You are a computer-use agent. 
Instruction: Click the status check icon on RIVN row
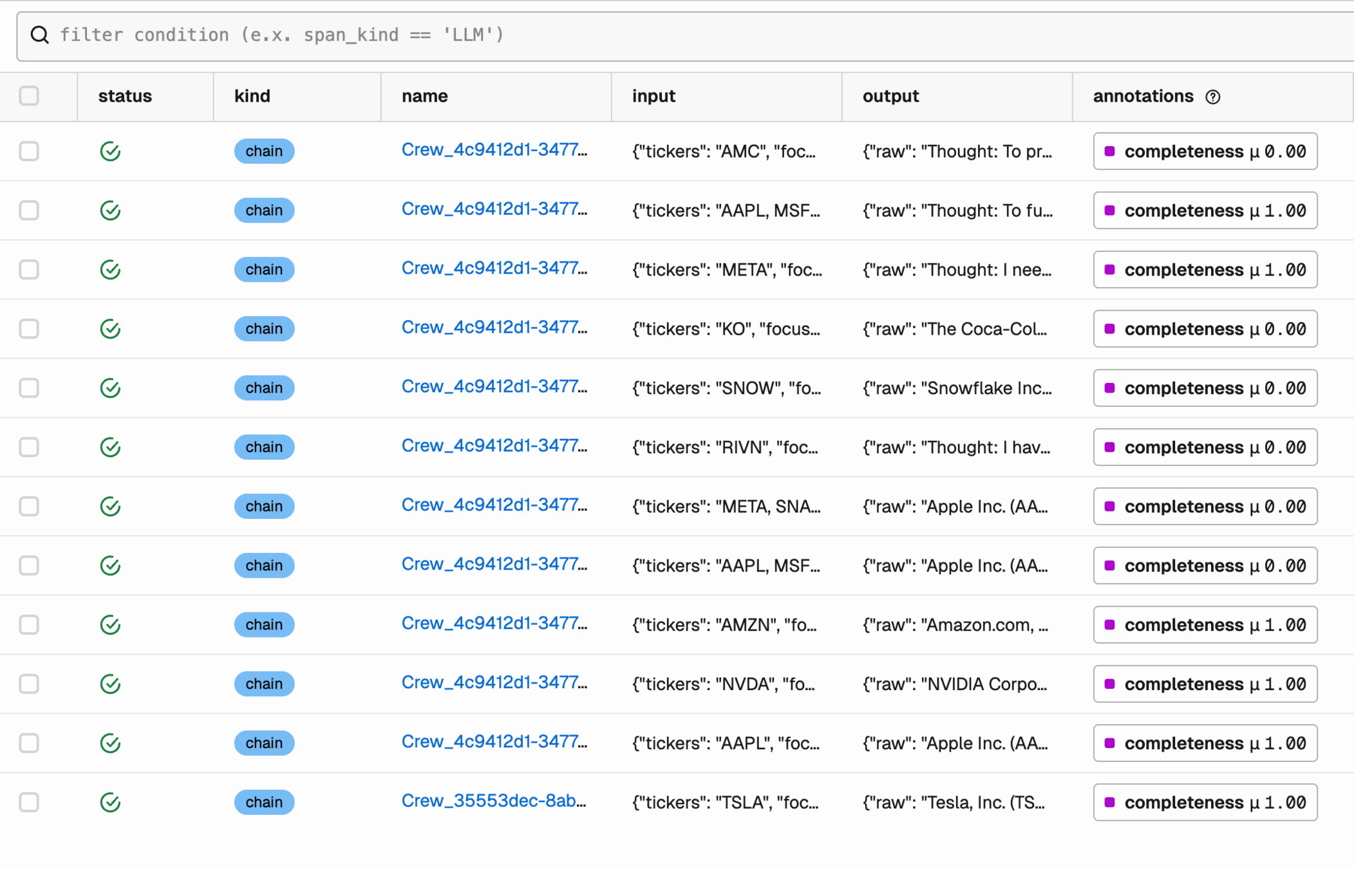point(110,447)
